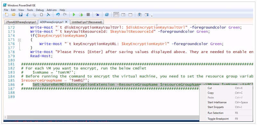Clear the console pane with toolbar icon
The image size is (257, 125).
coord(49,15)
